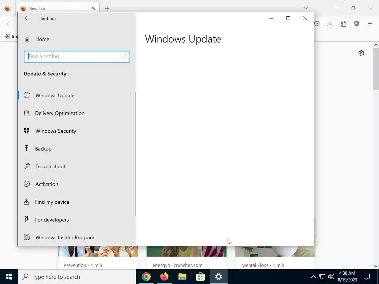
Task: Click the uBlock Origin shield icon
Action: [357, 24]
